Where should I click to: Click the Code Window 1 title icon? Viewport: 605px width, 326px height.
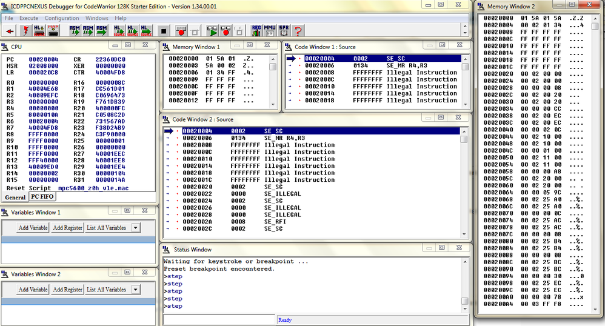pos(288,47)
